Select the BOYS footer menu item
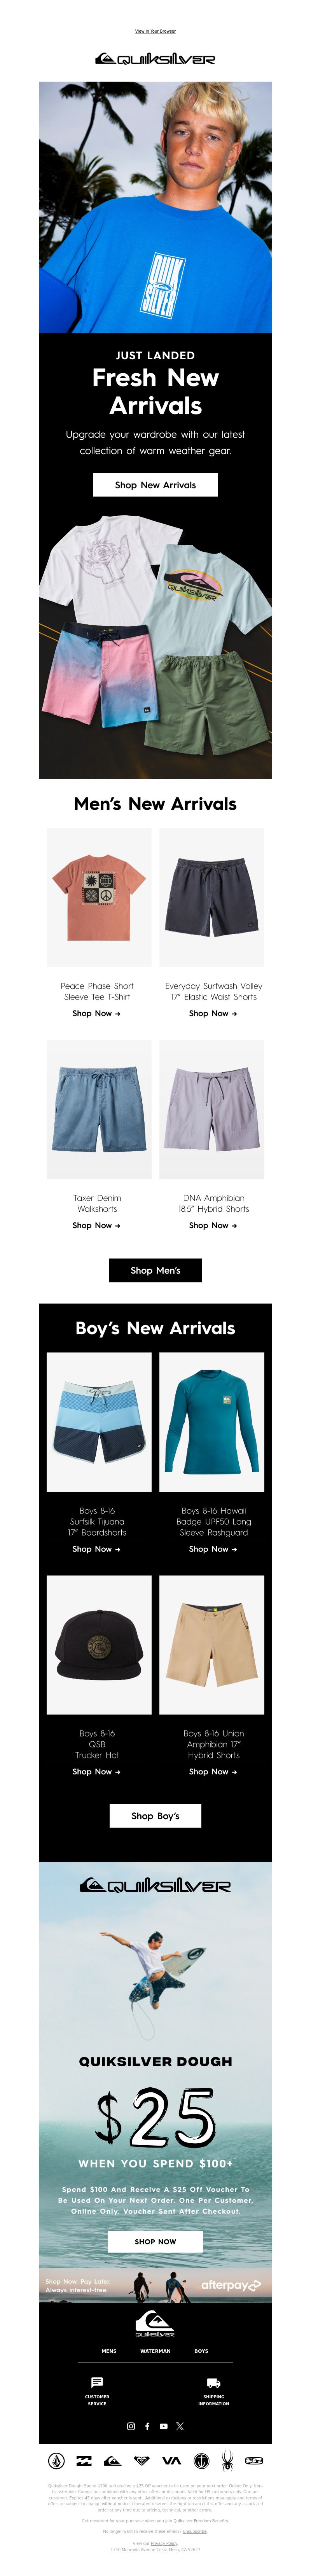311x2576 pixels. coord(201,2351)
